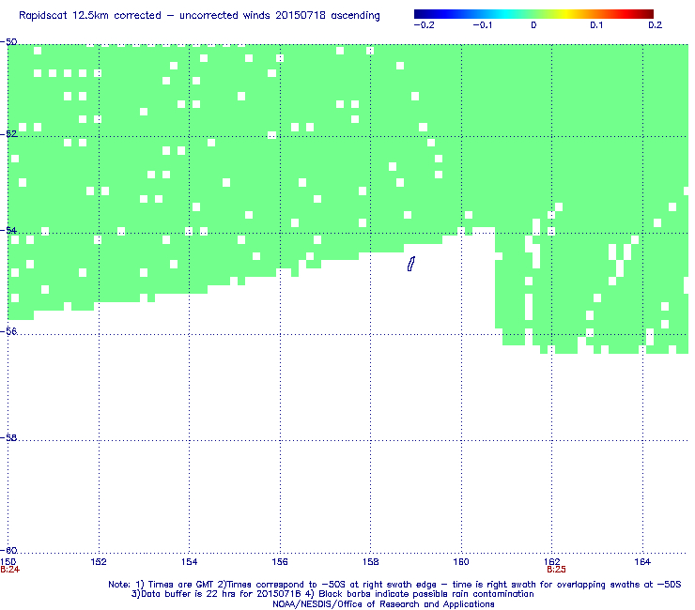Click the color scale bar legend
The image size is (695, 610).
tap(533, 14)
